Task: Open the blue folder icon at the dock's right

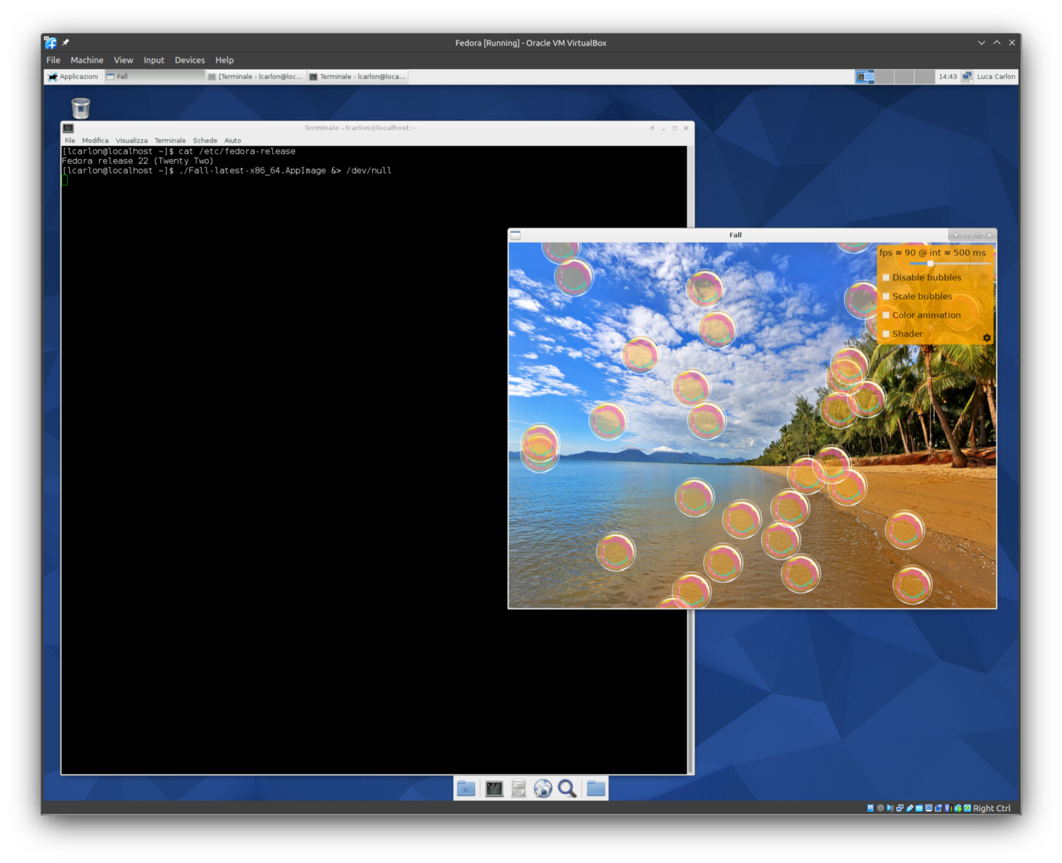Action: pos(595,788)
